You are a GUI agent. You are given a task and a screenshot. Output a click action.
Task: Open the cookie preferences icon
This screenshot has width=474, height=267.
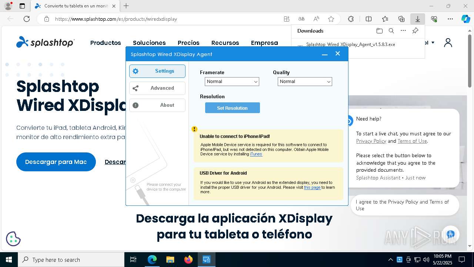[13, 239]
